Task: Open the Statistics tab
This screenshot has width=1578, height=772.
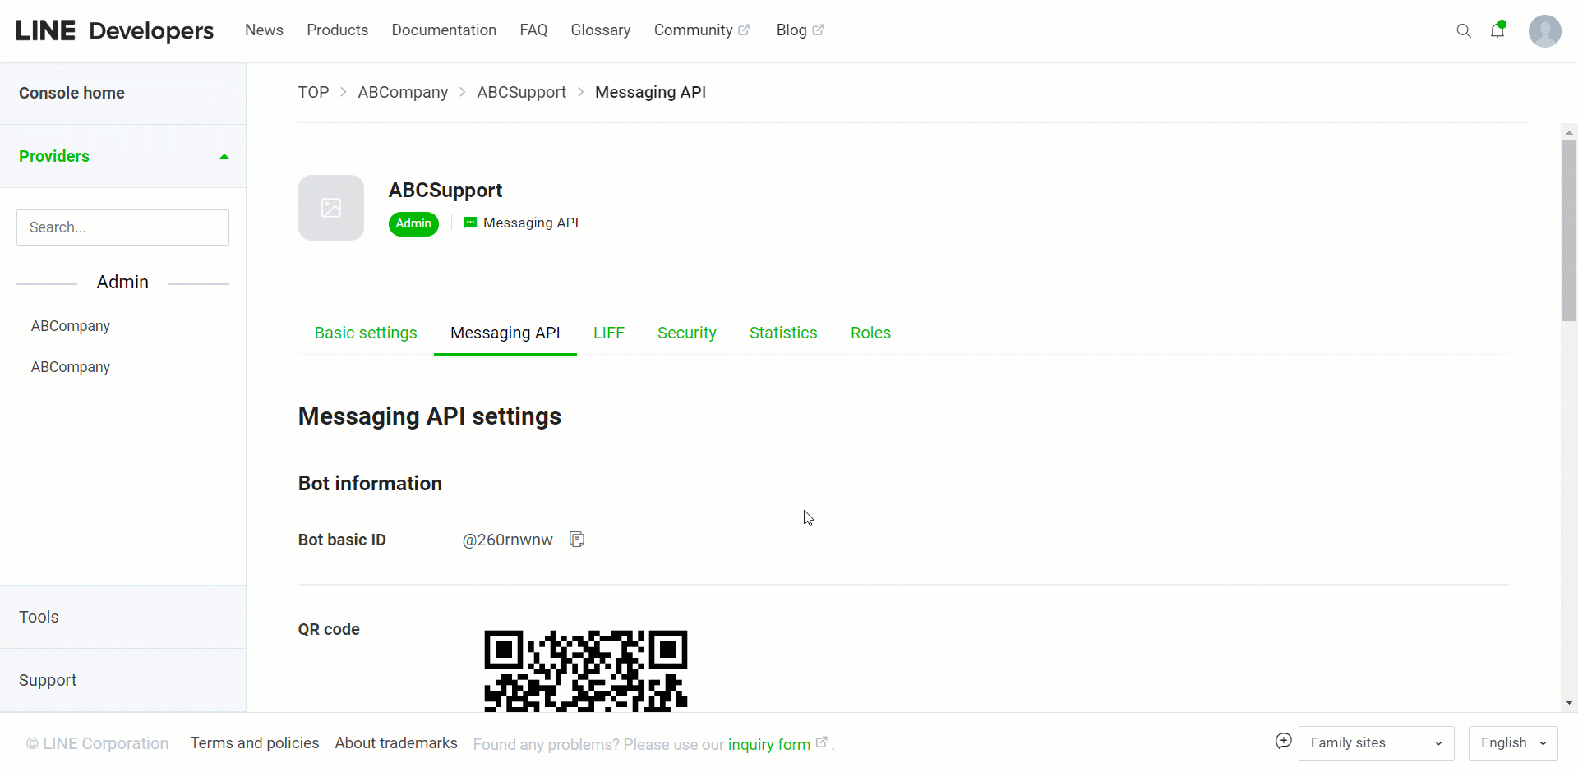Action: (783, 333)
